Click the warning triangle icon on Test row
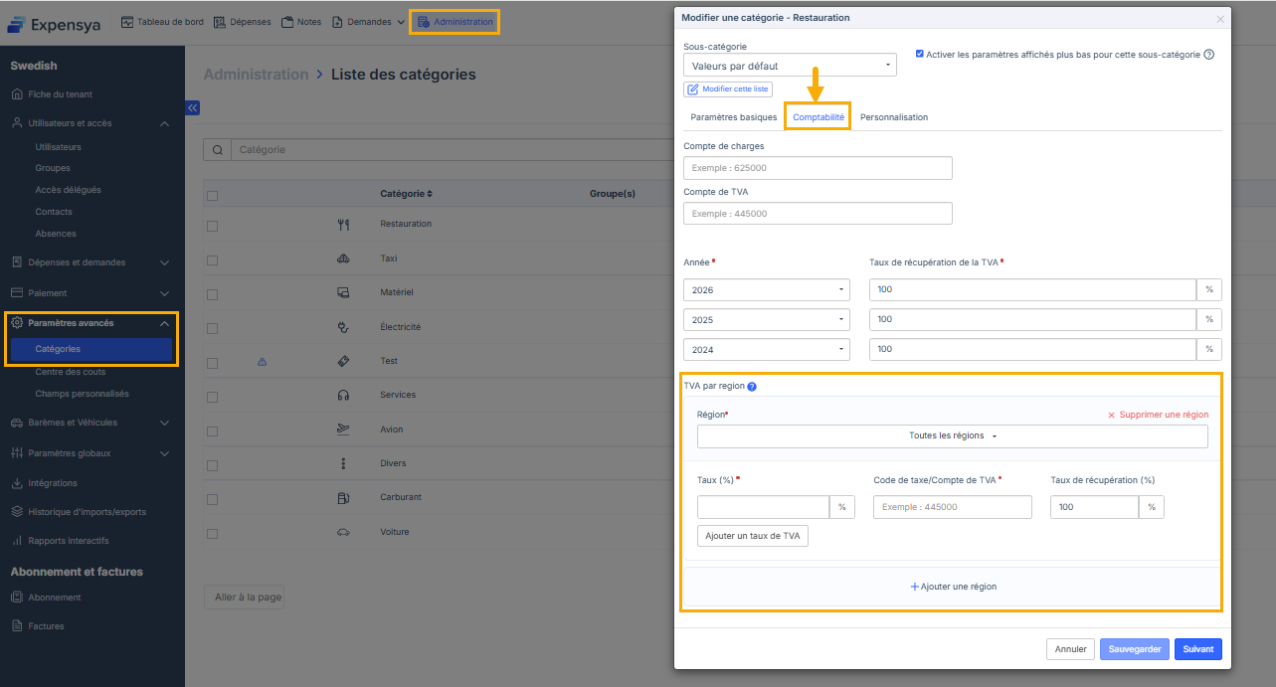 coord(263,362)
